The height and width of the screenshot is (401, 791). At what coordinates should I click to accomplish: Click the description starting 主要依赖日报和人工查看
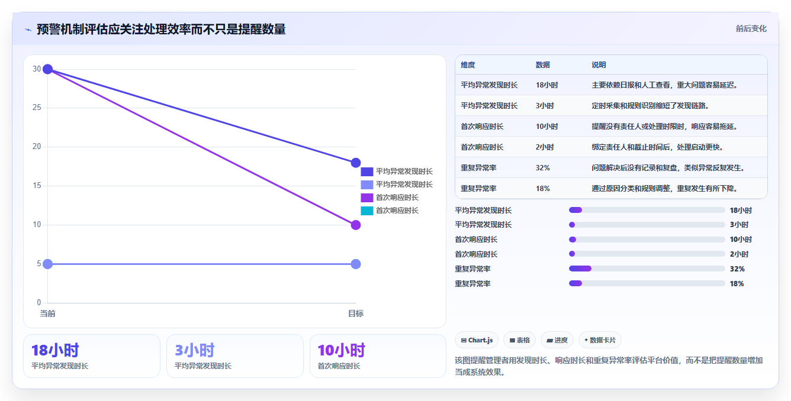tap(665, 85)
